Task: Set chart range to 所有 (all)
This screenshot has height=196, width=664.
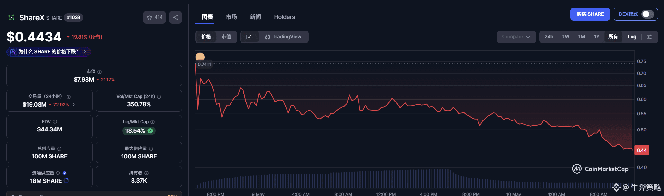Action: [613, 37]
